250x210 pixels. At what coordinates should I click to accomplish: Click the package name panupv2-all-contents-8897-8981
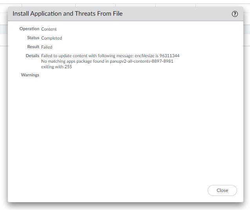(142, 62)
